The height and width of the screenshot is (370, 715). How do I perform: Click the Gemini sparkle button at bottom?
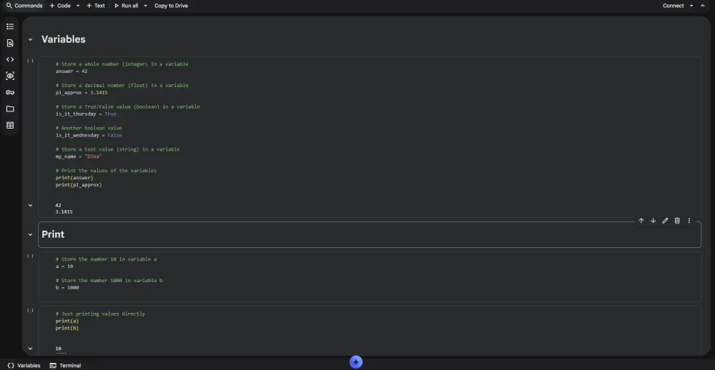[x=355, y=362]
